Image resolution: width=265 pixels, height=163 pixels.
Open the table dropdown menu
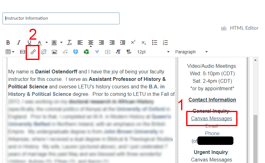10,52
